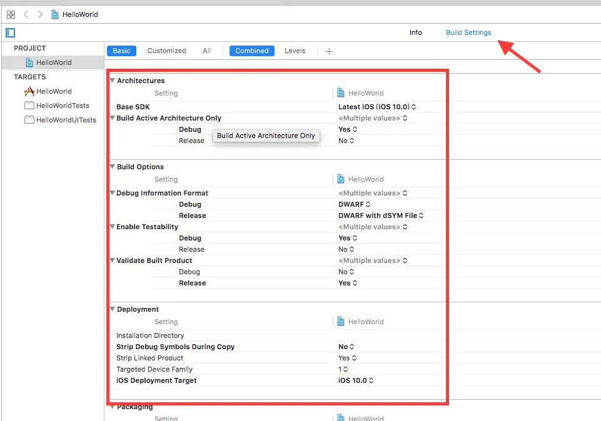Image resolution: width=601 pixels, height=421 pixels.
Task: Select the Installation Directory setting row
Action: pos(279,335)
